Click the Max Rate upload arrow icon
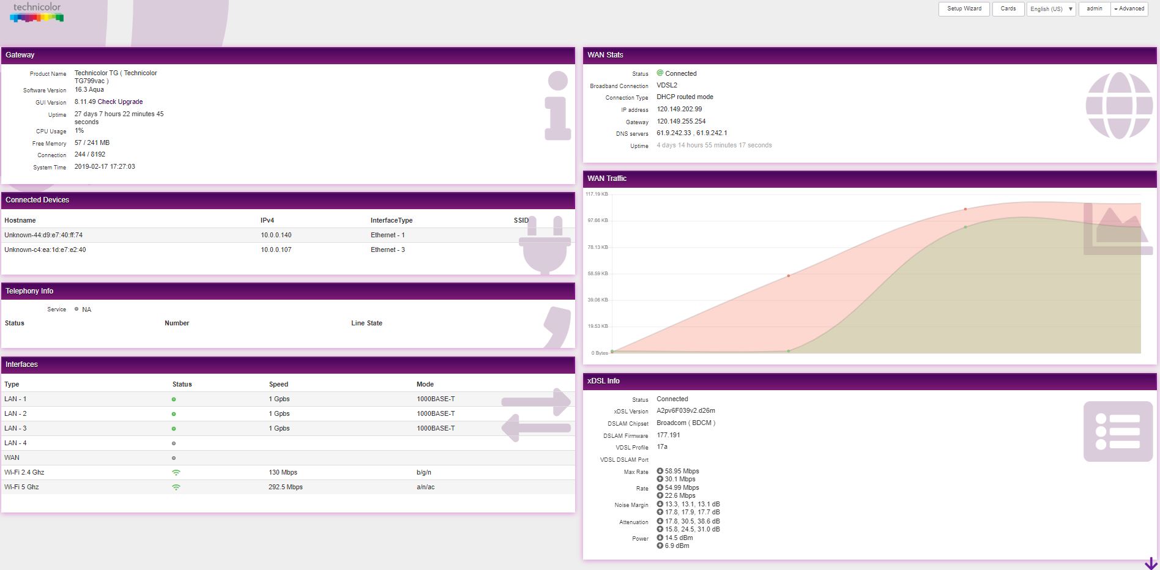This screenshot has height=570, width=1160. [660, 479]
